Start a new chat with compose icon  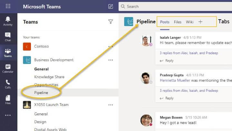[111, 6]
